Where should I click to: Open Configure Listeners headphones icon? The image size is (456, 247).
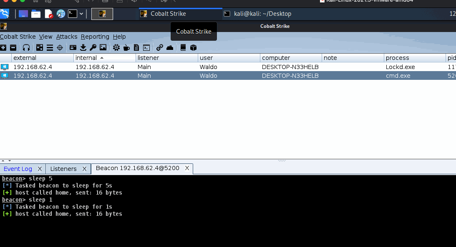coord(26,47)
